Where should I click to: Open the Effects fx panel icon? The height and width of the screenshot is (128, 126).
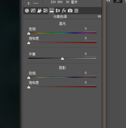click(x=64, y=11)
